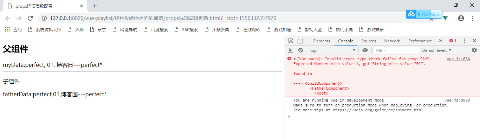
Task: Reload the current page
Action: pyautogui.click(x=30, y=18)
